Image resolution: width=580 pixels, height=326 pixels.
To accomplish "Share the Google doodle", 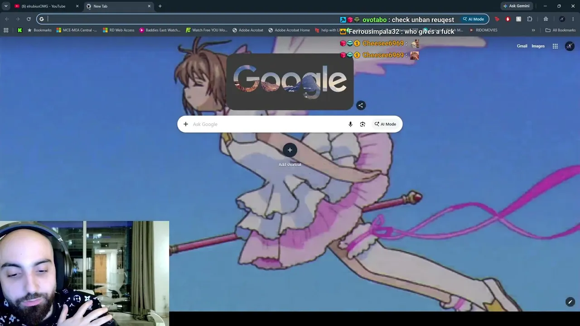I will tap(361, 105).
